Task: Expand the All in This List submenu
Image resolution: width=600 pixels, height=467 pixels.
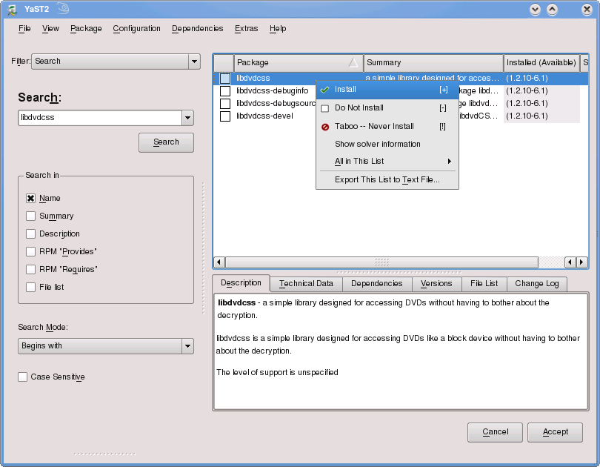Action: [387, 161]
